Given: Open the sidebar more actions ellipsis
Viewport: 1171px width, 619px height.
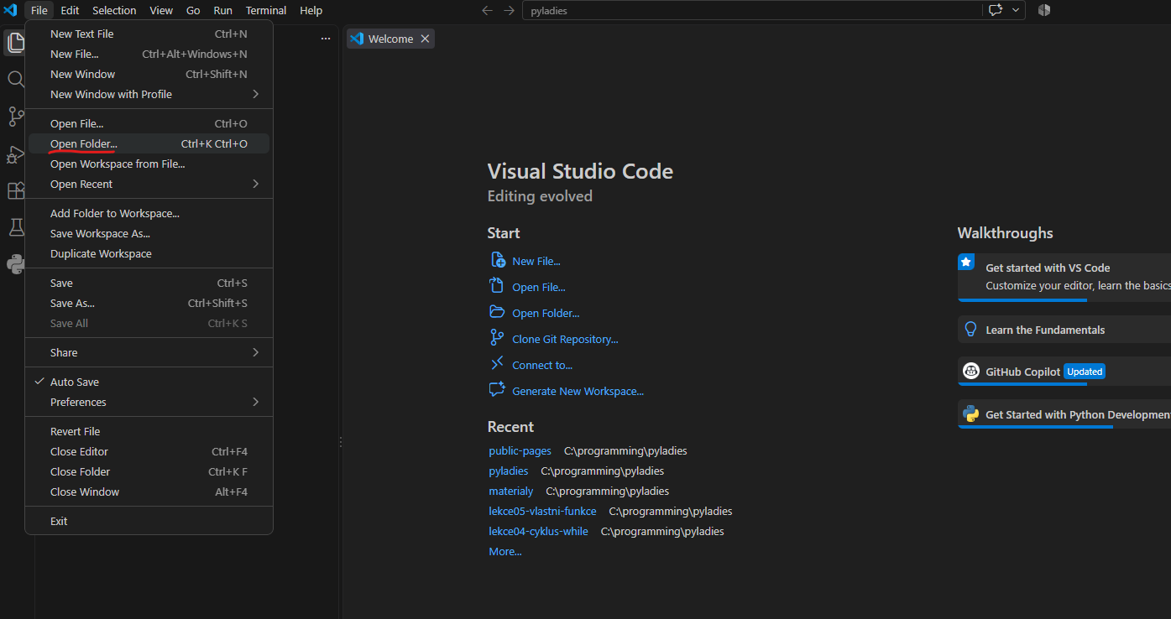Looking at the screenshot, I should [326, 39].
